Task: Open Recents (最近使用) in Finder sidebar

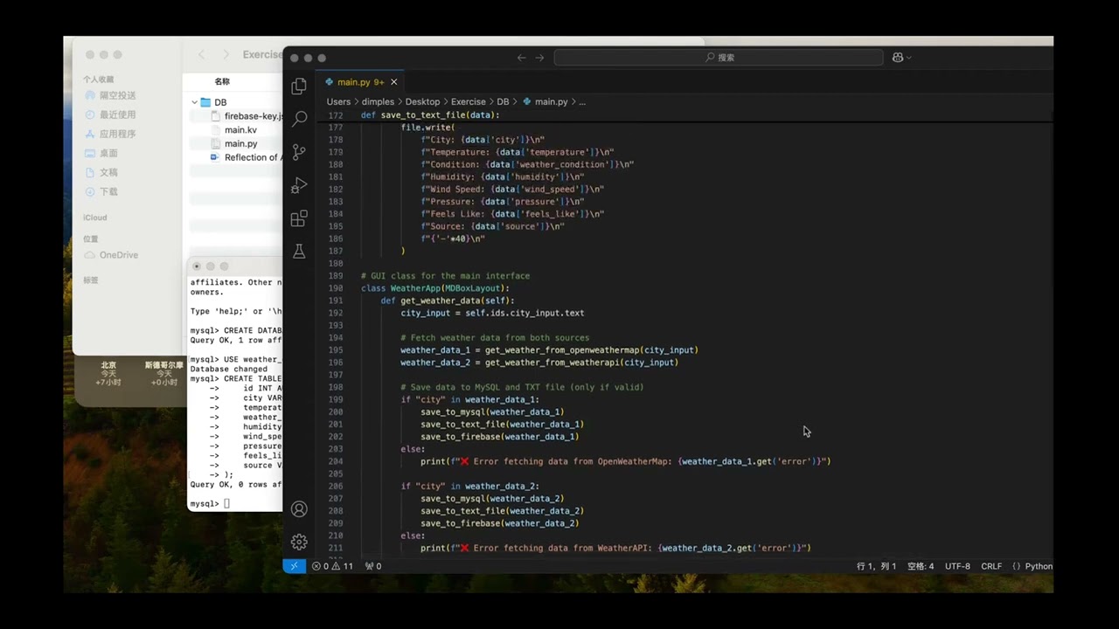Action: click(110, 114)
